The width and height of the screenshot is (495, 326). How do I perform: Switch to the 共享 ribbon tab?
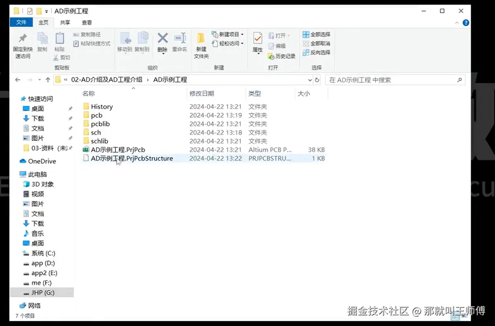coord(65,23)
